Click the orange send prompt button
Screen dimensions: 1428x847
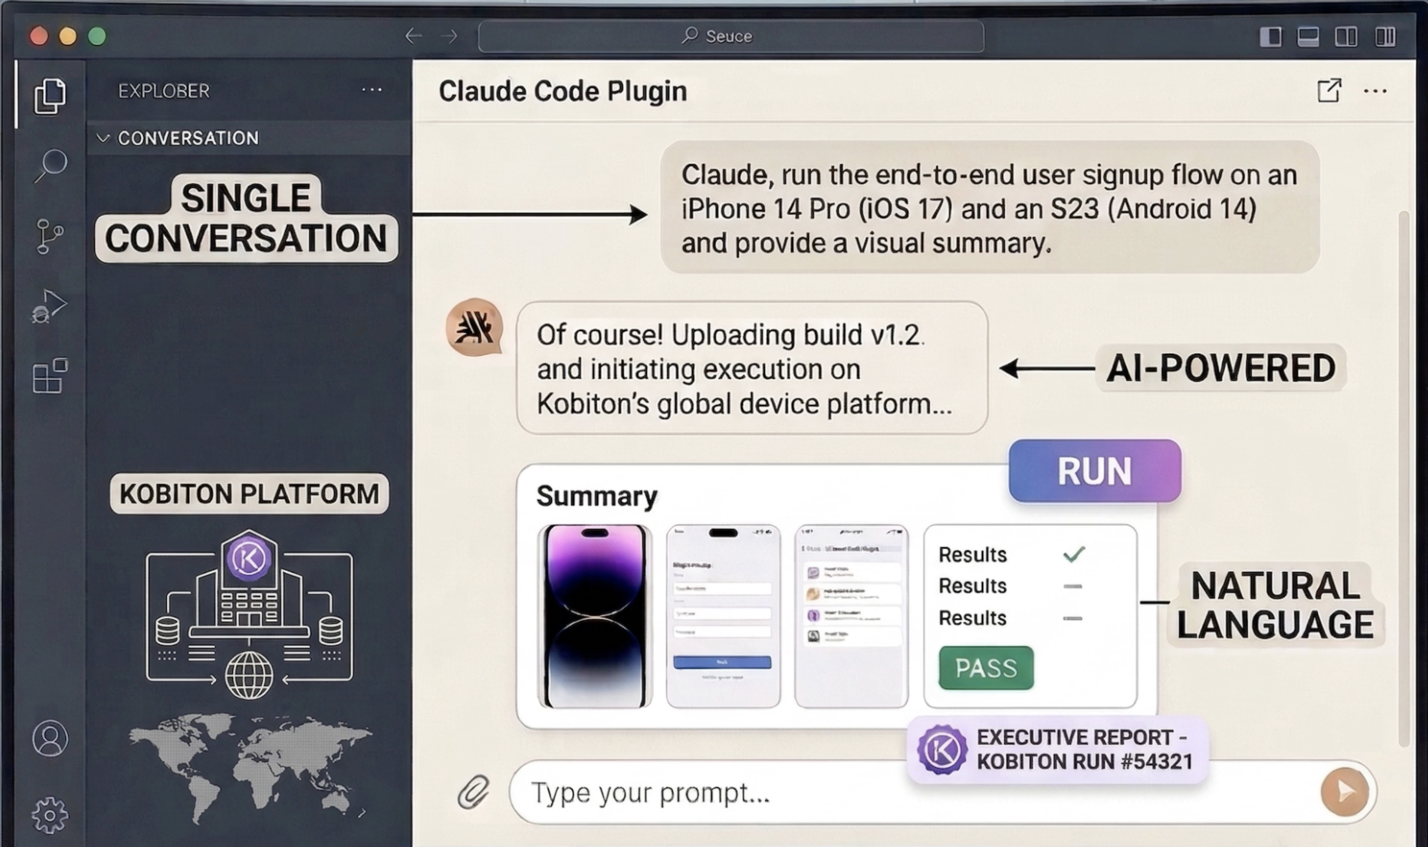[1344, 792]
